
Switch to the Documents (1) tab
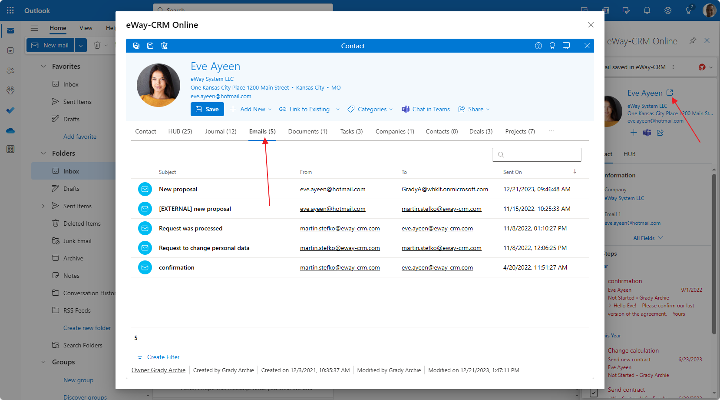pos(308,131)
